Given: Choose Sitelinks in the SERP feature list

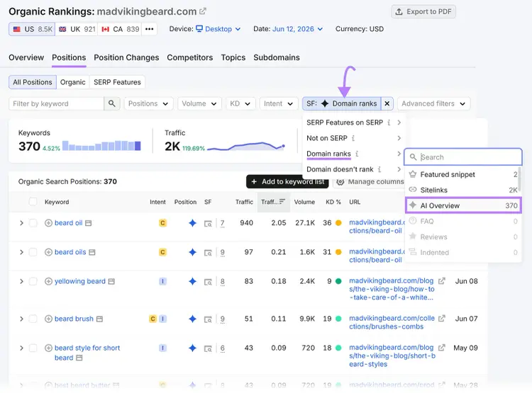Looking at the screenshot, I should 463,190.
